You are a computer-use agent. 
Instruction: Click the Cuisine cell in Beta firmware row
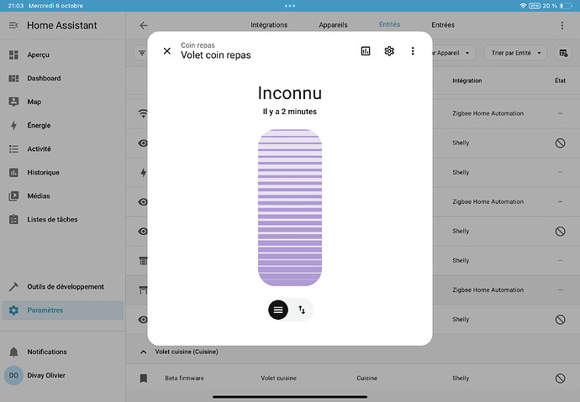coord(367,378)
